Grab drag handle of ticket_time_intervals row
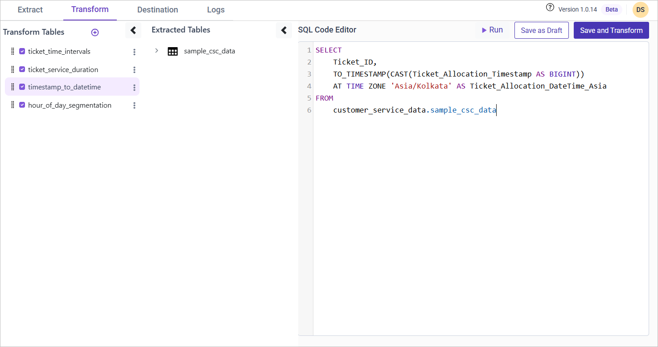This screenshot has height=347, width=658. [12, 52]
